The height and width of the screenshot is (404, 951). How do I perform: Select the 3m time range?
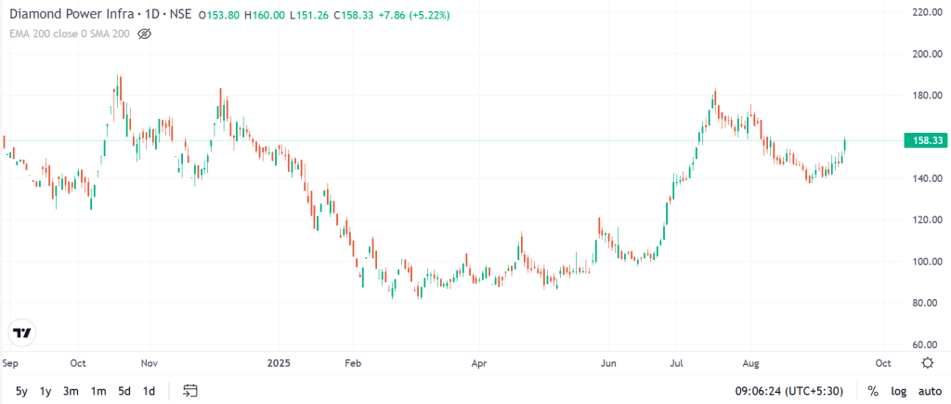(x=71, y=391)
